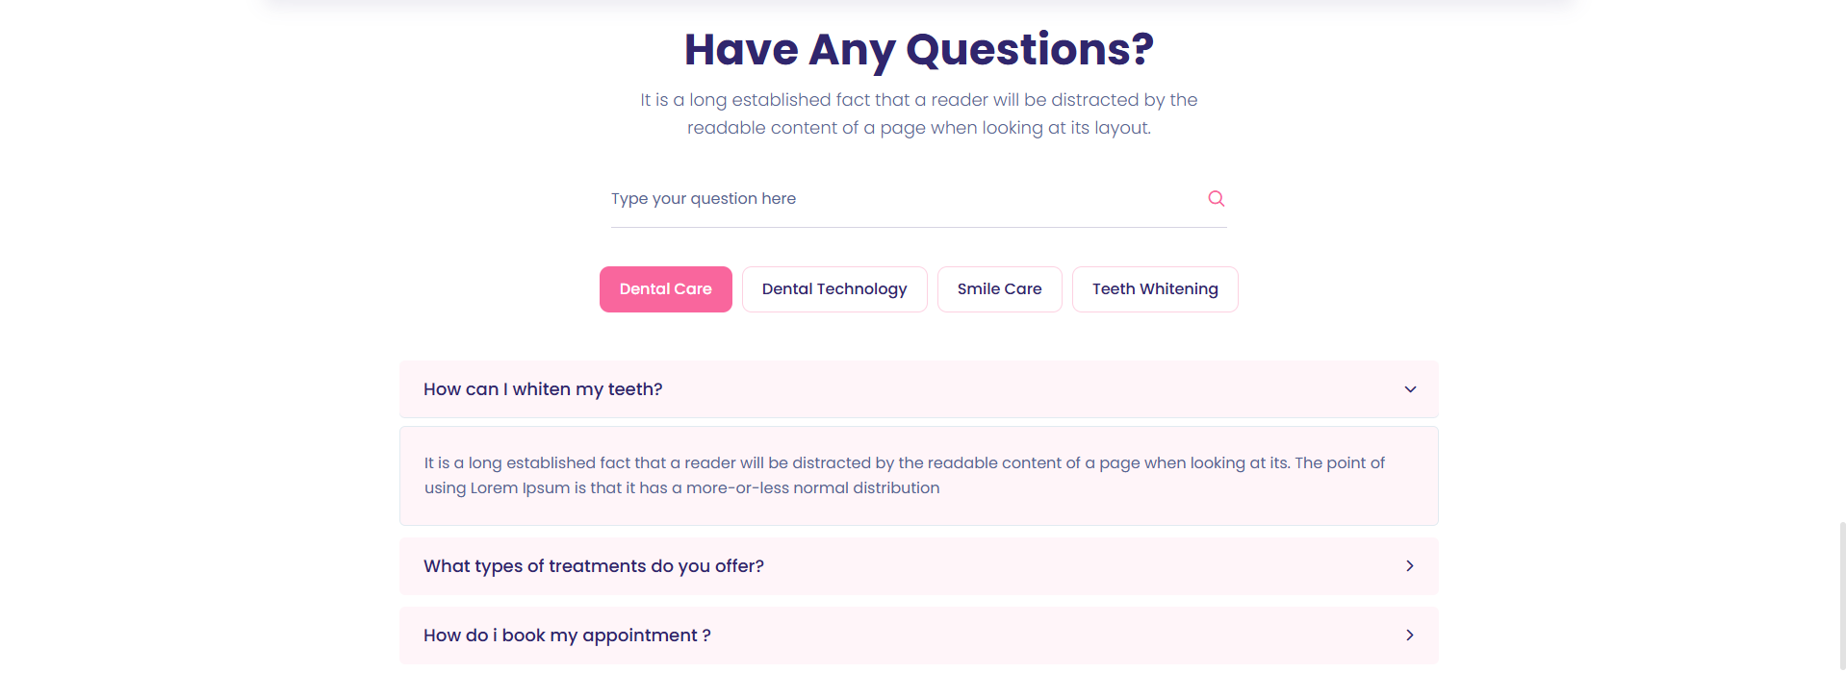Viewport: 1846px width, 673px height.
Task: Focus the Type your question here field
Action: 895,199
